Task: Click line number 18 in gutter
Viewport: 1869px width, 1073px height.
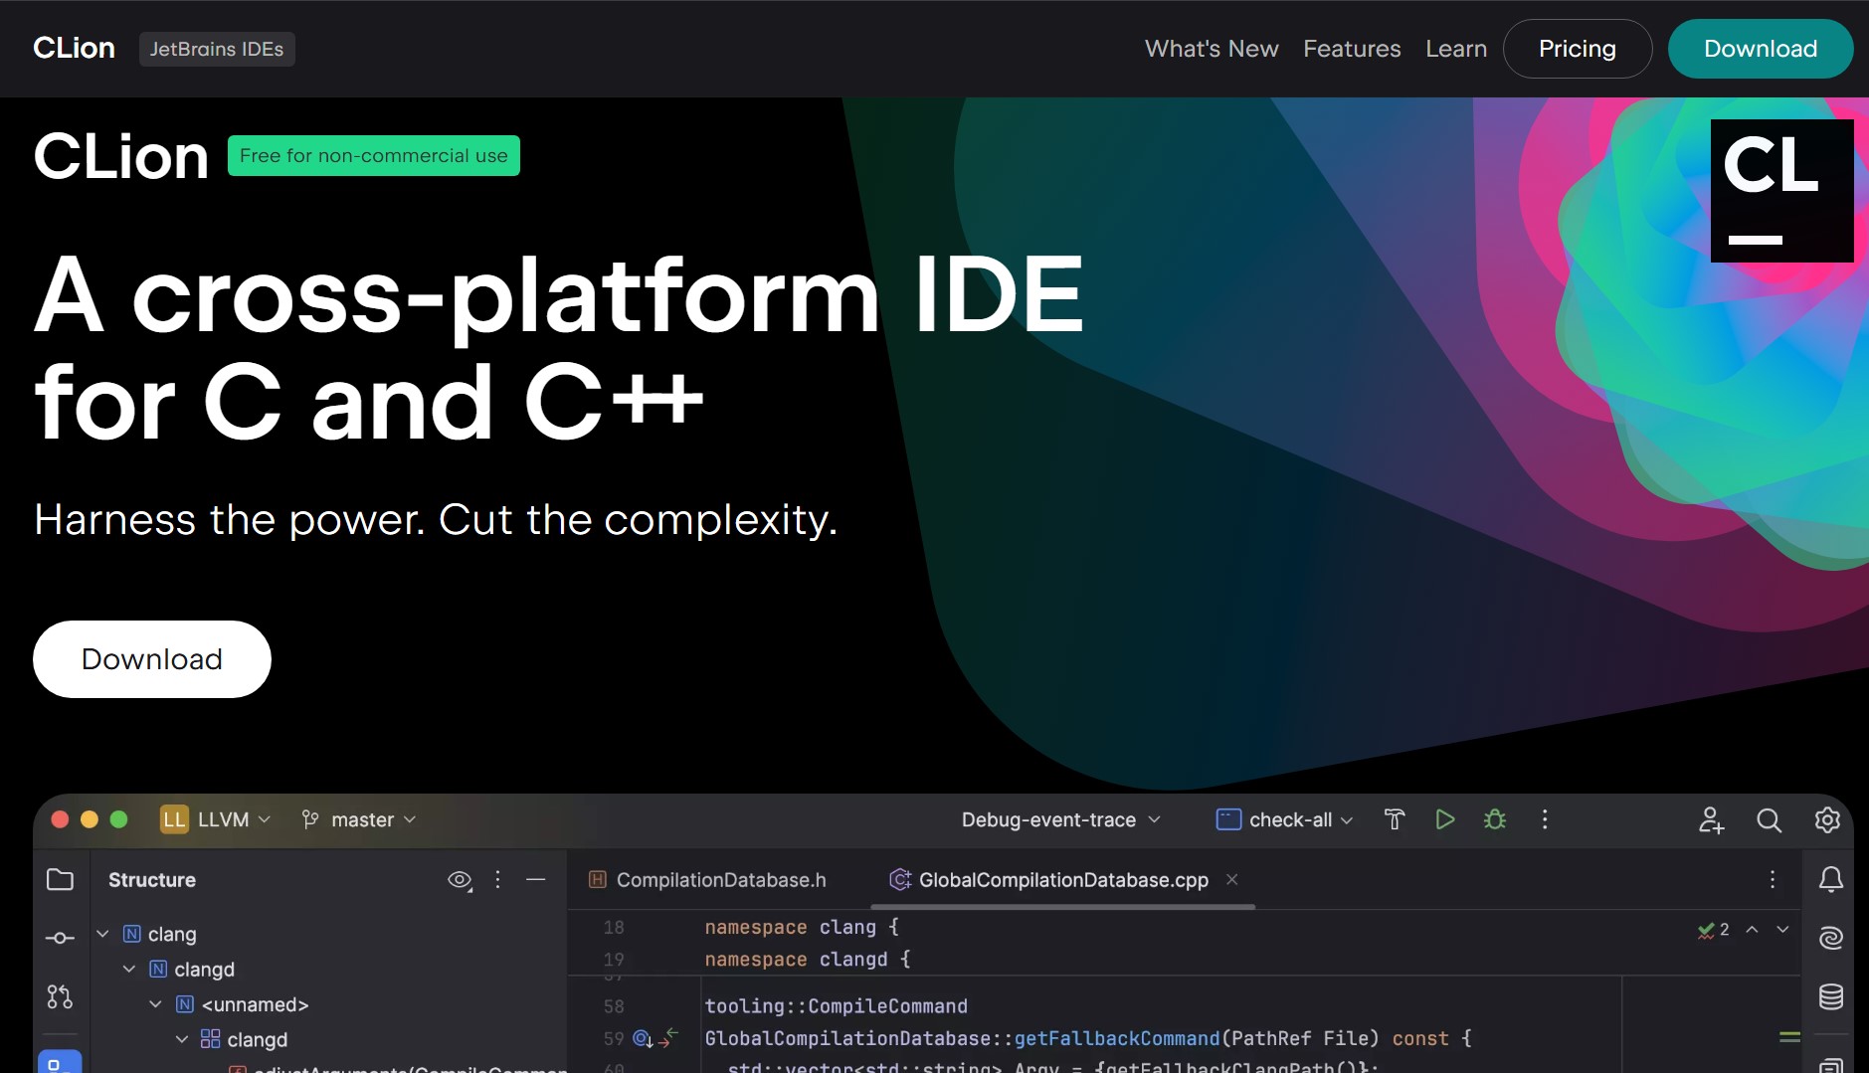Action: coord(614,927)
